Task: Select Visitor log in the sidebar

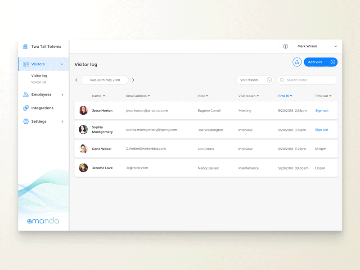Action: [x=40, y=76]
